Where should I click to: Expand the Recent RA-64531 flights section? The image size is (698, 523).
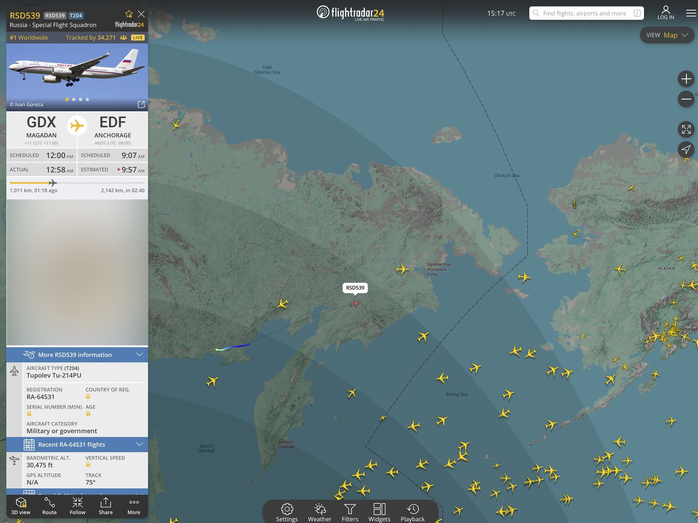click(140, 444)
